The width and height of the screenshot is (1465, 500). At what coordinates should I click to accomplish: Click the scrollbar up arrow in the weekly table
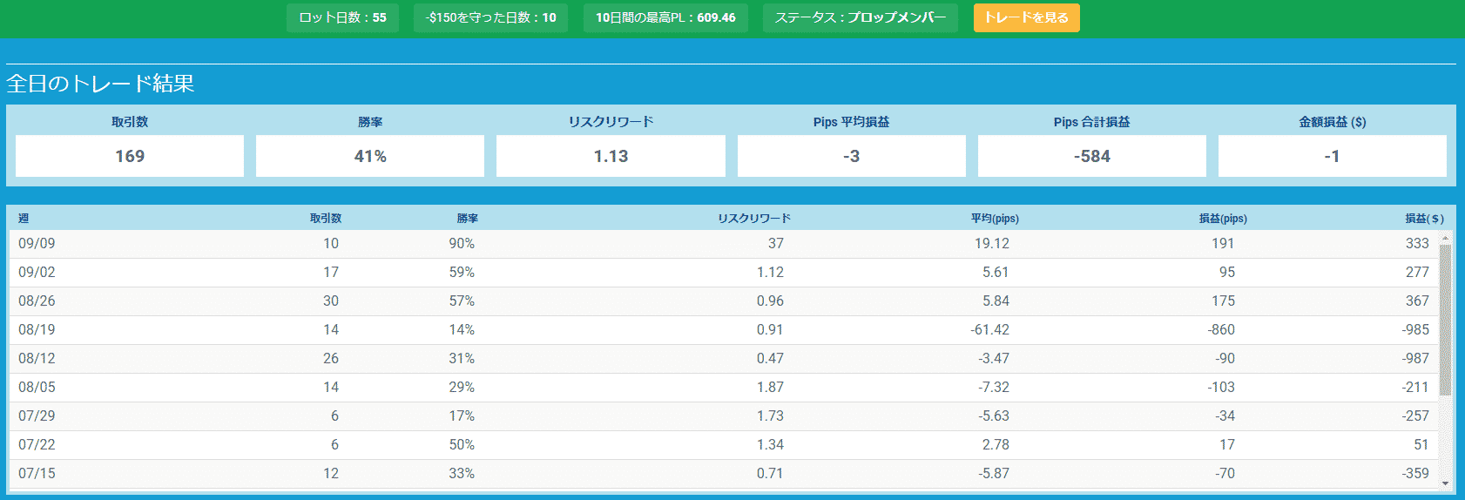pos(1445,238)
